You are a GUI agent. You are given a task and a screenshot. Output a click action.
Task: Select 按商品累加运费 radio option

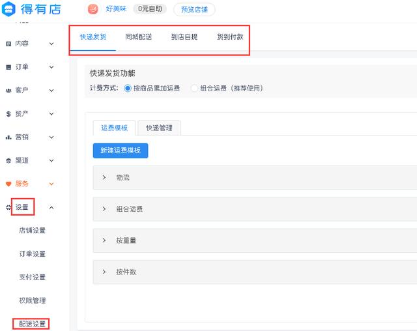128,88
